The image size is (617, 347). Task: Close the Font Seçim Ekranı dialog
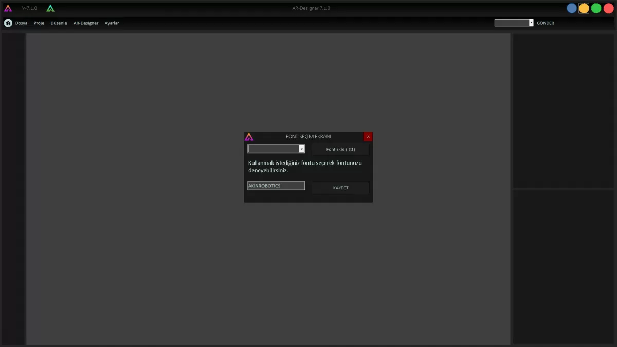pos(368,136)
